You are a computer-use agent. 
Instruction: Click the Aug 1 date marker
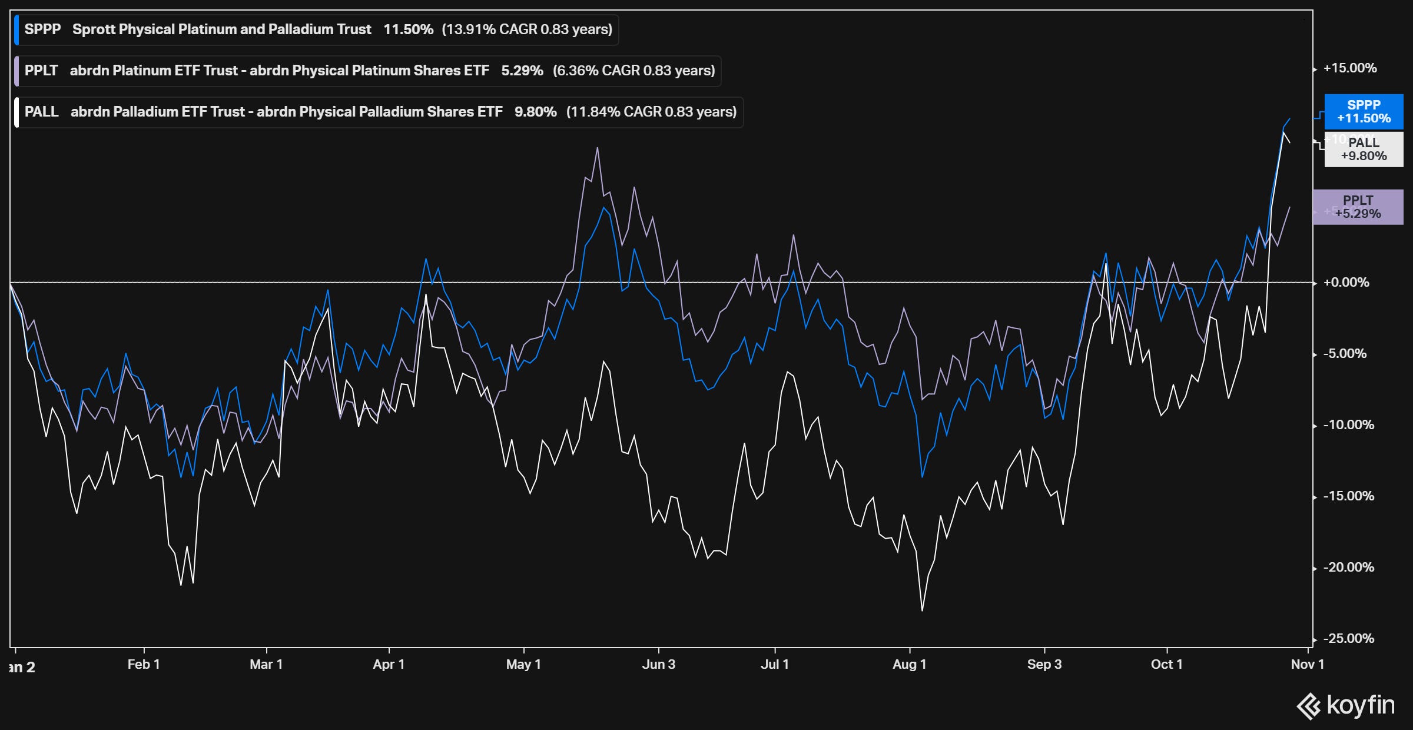click(909, 664)
